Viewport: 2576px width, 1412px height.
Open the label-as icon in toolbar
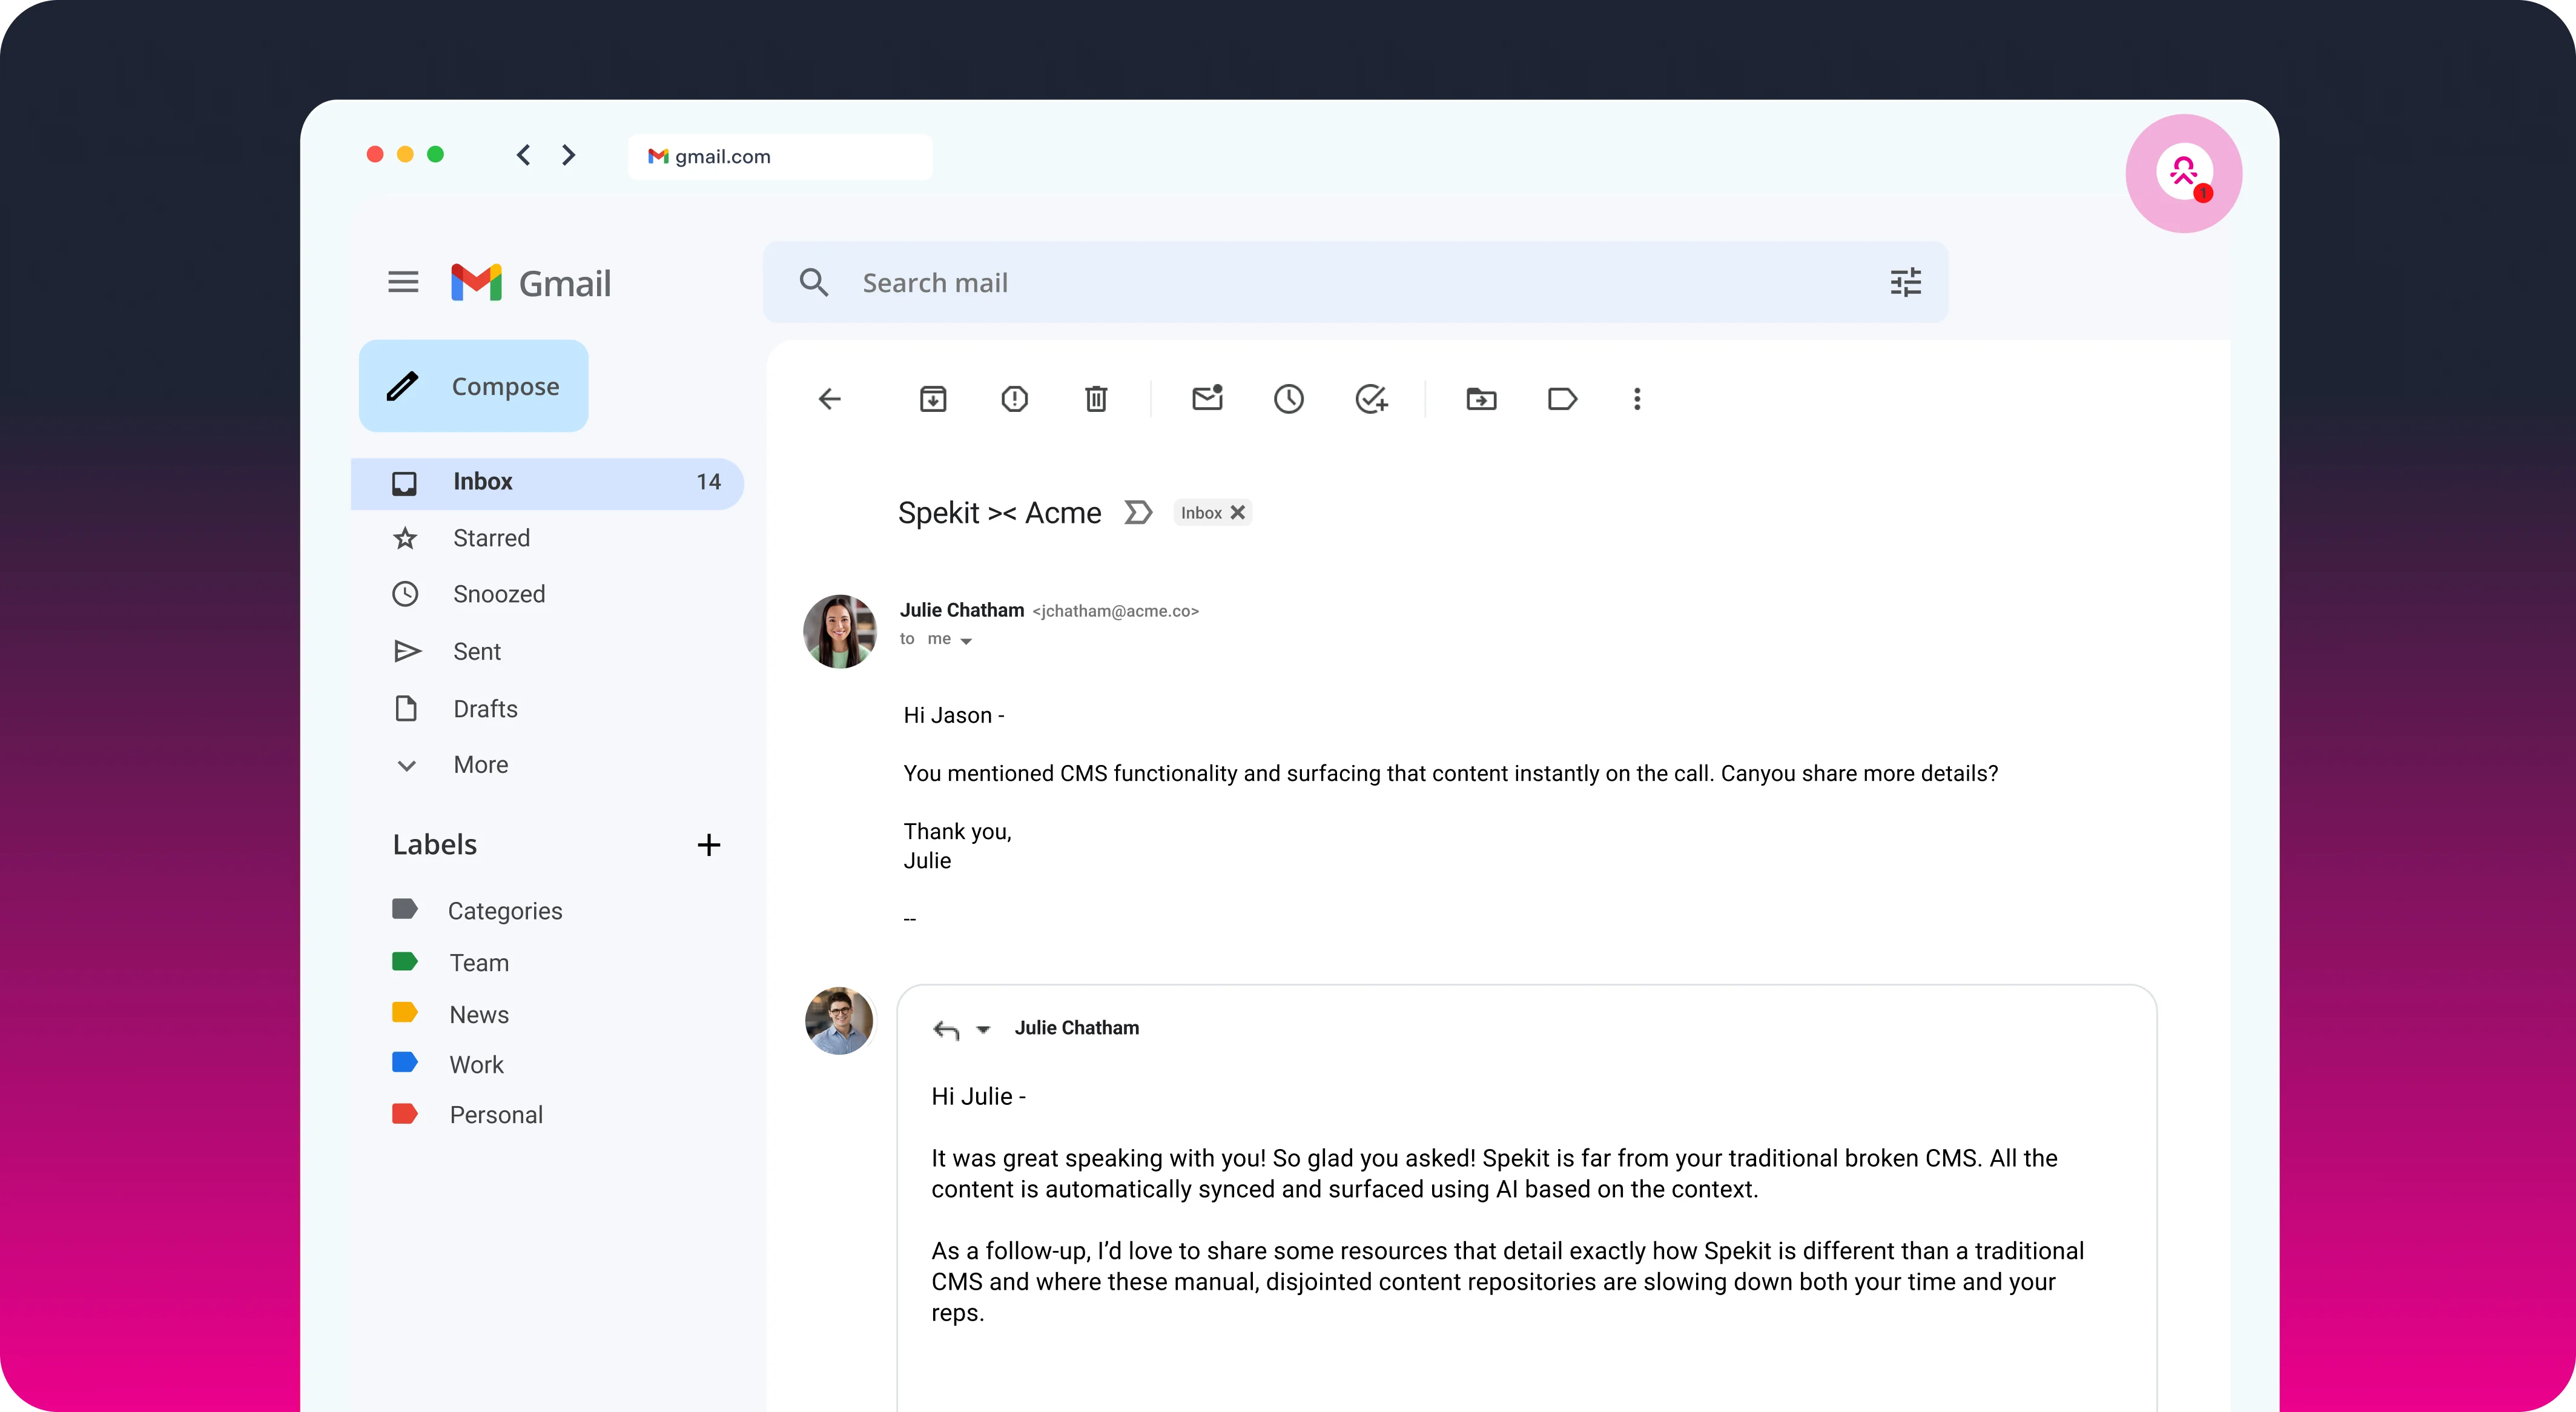click(1562, 400)
